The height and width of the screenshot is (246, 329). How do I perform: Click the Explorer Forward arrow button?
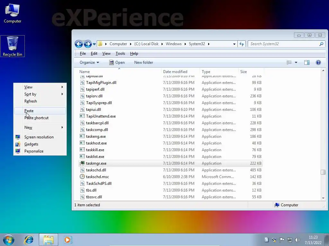point(88,44)
